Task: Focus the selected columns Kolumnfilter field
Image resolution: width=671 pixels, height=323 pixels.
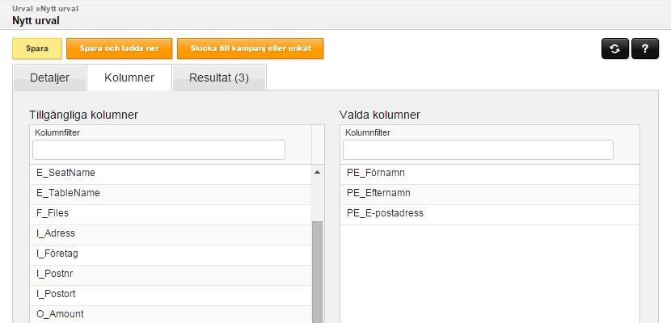Action: click(478, 150)
